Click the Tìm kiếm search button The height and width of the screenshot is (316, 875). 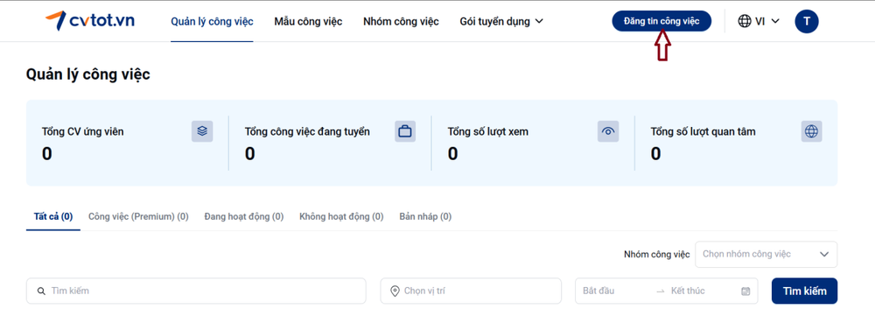[x=804, y=291]
